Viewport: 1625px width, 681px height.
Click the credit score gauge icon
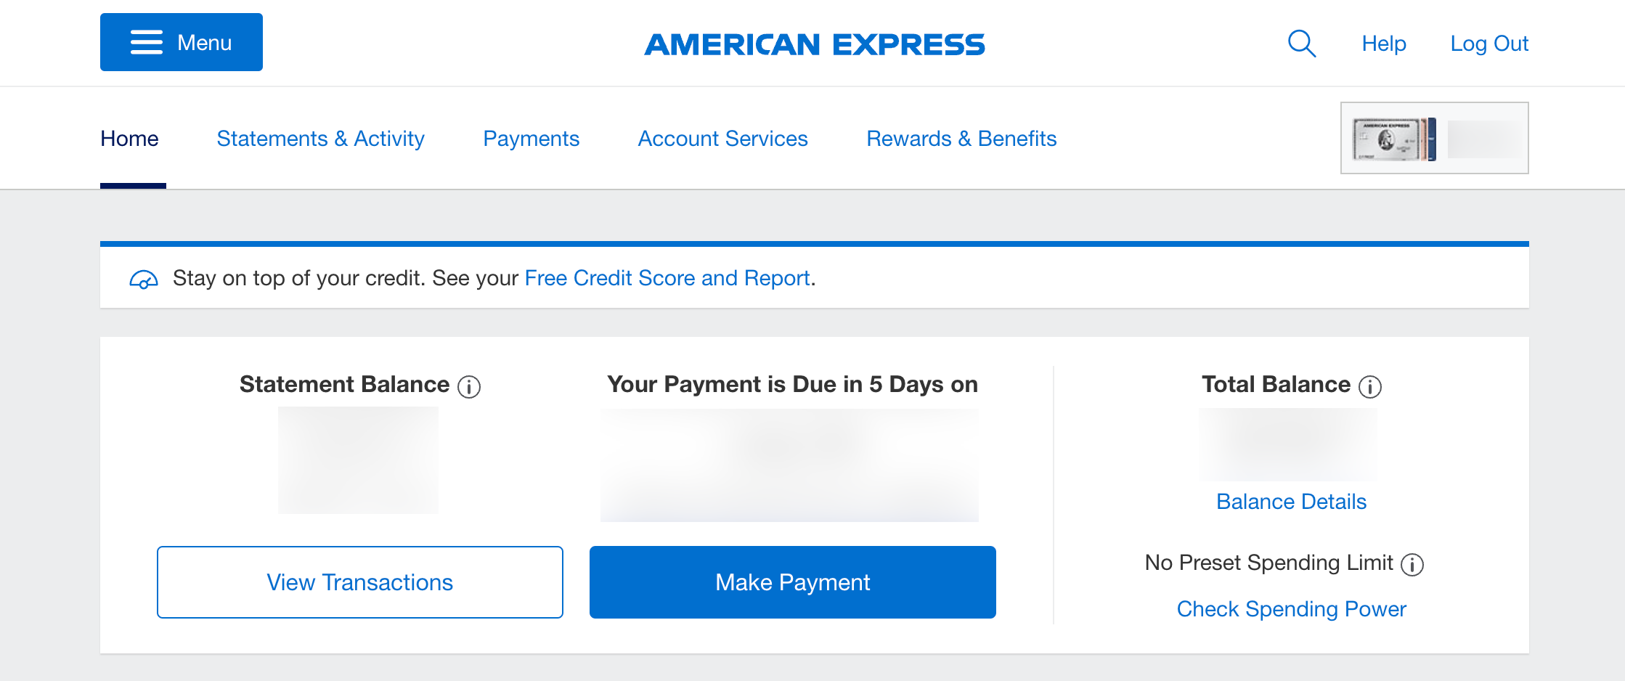[144, 278]
